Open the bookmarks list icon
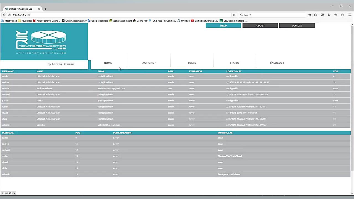The width and height of the screenshot is (354, 199). tap(316, 15)
